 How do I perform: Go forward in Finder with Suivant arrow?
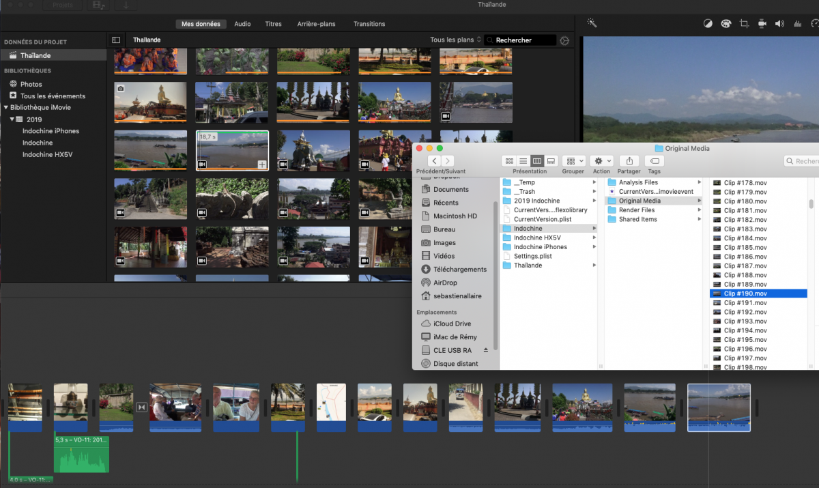click(448, 161)
